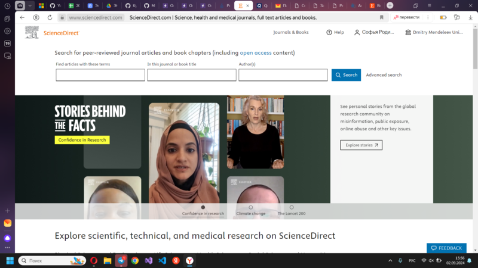Open Dmitry Mendeleev Uni... institution menu
478x268 pixels.
pyautogui.click(x=434, y=32)
